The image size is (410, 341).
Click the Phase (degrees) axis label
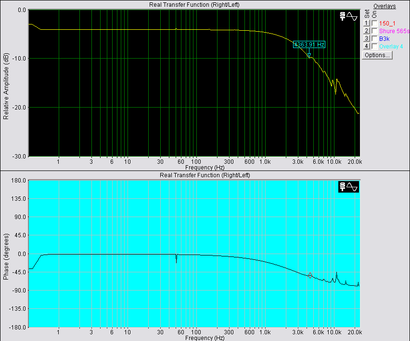(6, 256)
